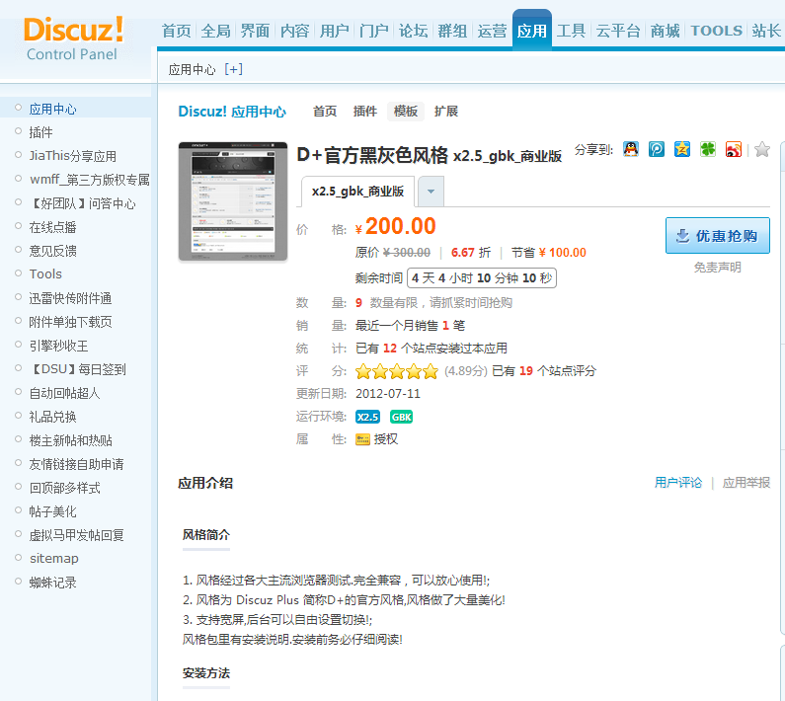Open 意见反馈 in the sidebar

pyautogui.click(x=52, y=251)
